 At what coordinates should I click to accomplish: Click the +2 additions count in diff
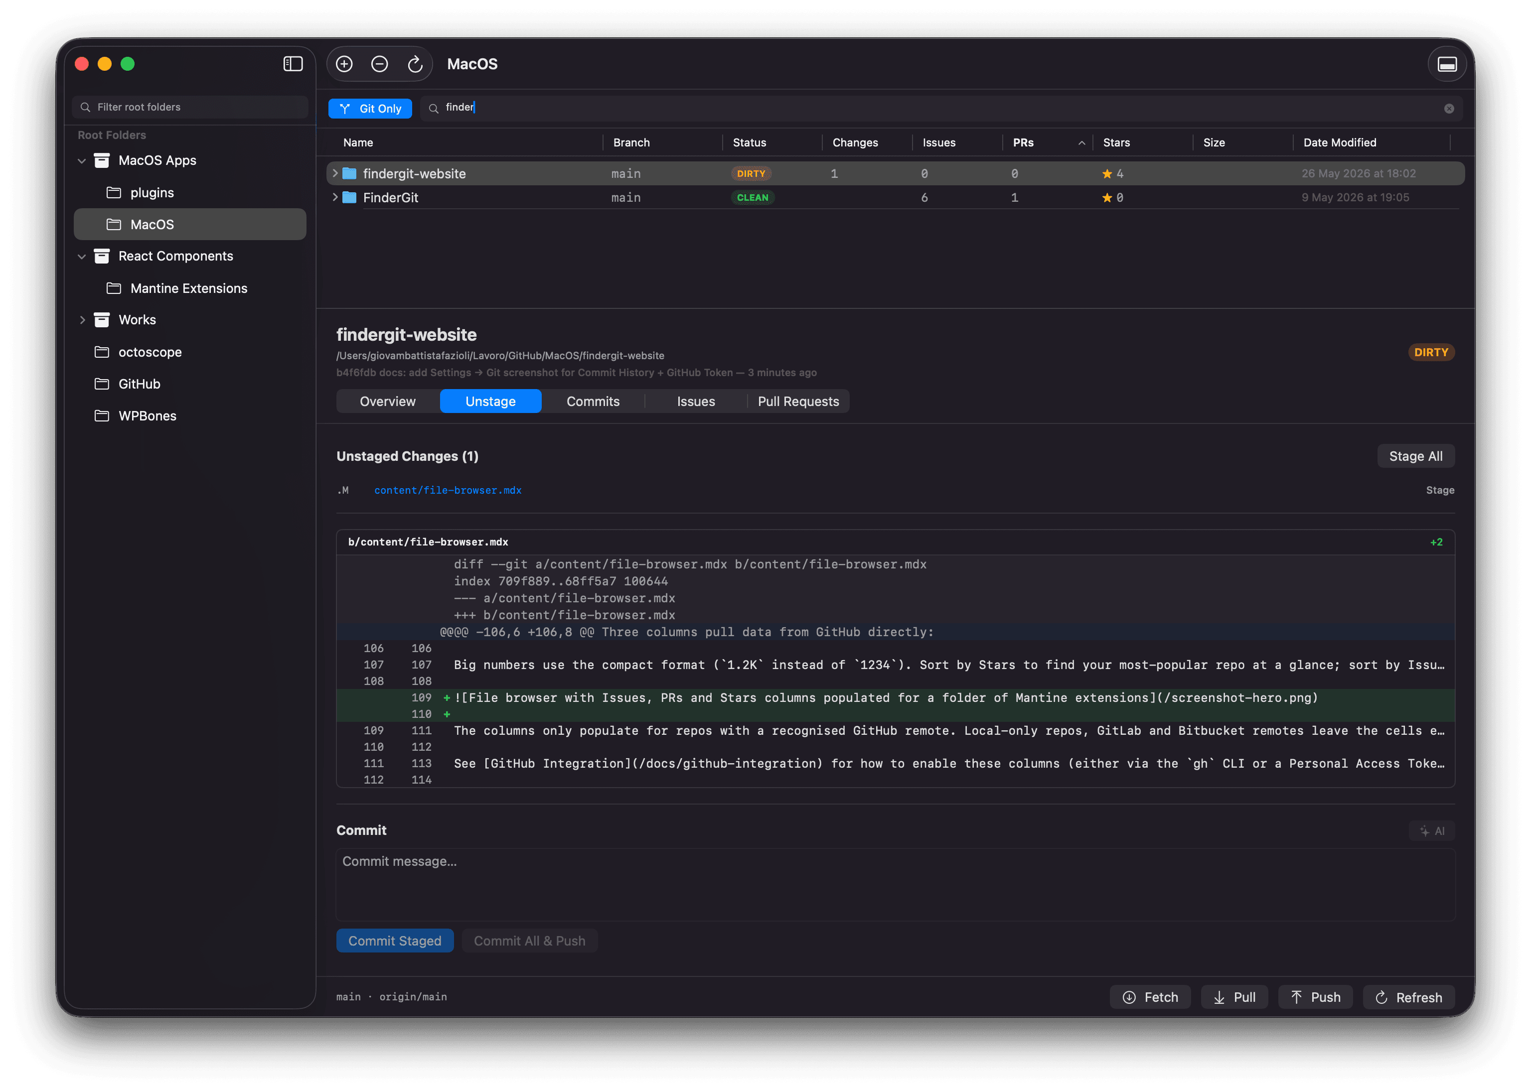pyautogui.click(x=1436, y=542)
